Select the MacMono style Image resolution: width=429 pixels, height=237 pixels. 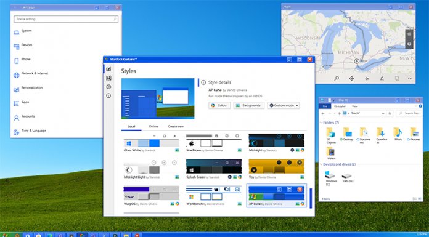pos(214,143)
